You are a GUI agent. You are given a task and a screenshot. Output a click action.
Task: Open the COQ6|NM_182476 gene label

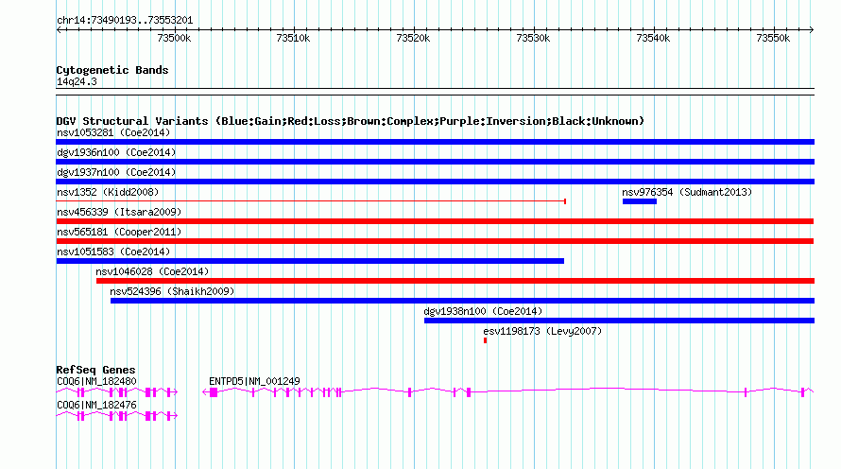[96, 405]
